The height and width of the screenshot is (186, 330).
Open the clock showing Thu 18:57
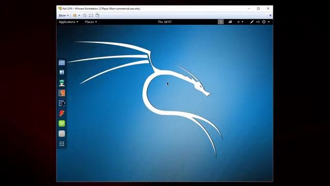pos(164,22)
